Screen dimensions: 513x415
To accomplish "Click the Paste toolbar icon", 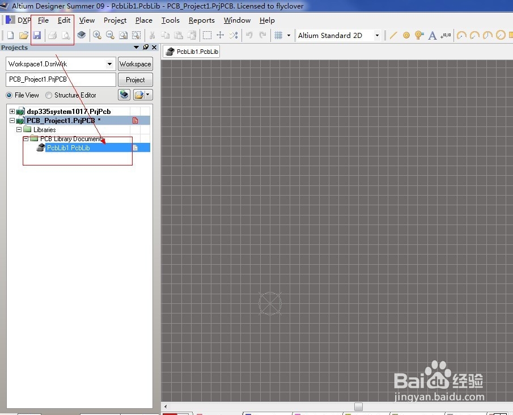I will (179, 35).
